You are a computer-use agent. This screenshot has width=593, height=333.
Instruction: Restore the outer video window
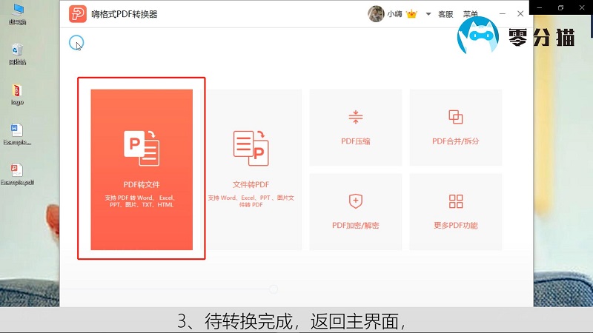click(x=560, y=7)
